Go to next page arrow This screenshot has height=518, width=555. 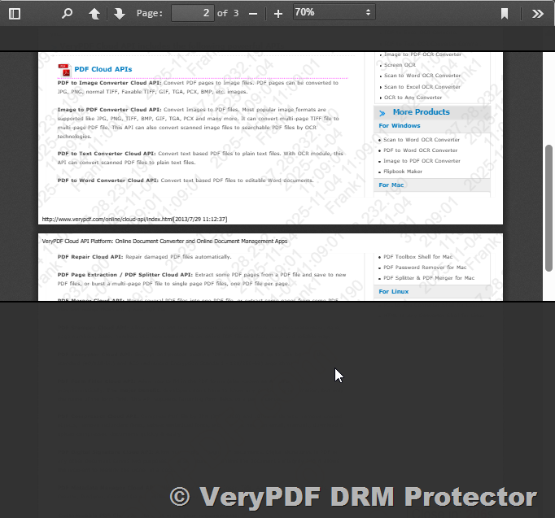point(120,13)
